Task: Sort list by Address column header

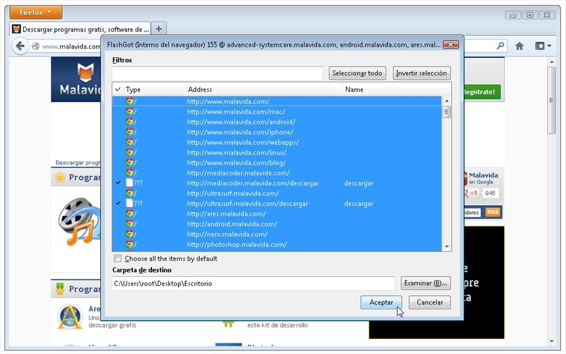Action: point(264,89)
